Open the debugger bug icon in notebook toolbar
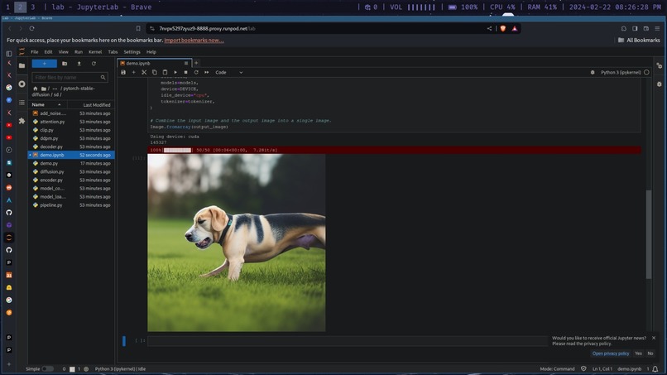This screenshot has height=375, width=667. click(x=593, y=72)
